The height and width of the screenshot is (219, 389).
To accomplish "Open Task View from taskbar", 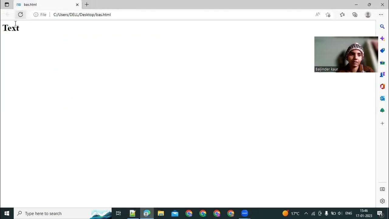I will (x=119, y=213).
